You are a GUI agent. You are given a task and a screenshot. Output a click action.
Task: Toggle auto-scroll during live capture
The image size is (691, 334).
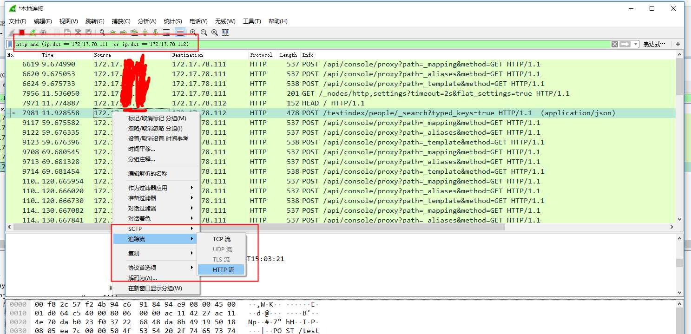166,33
